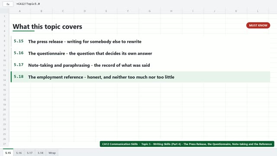Open the 5.15 press release topic row
The image size is (277, 156).
coord(140,42)
